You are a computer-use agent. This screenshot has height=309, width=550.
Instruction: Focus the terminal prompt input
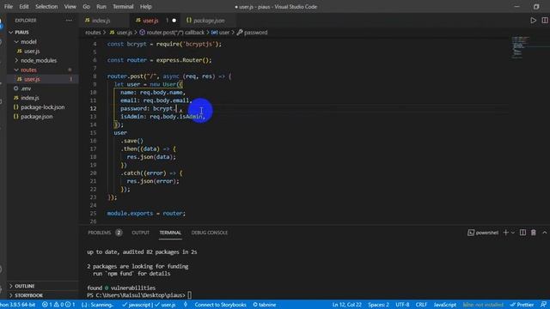point(189,295)
